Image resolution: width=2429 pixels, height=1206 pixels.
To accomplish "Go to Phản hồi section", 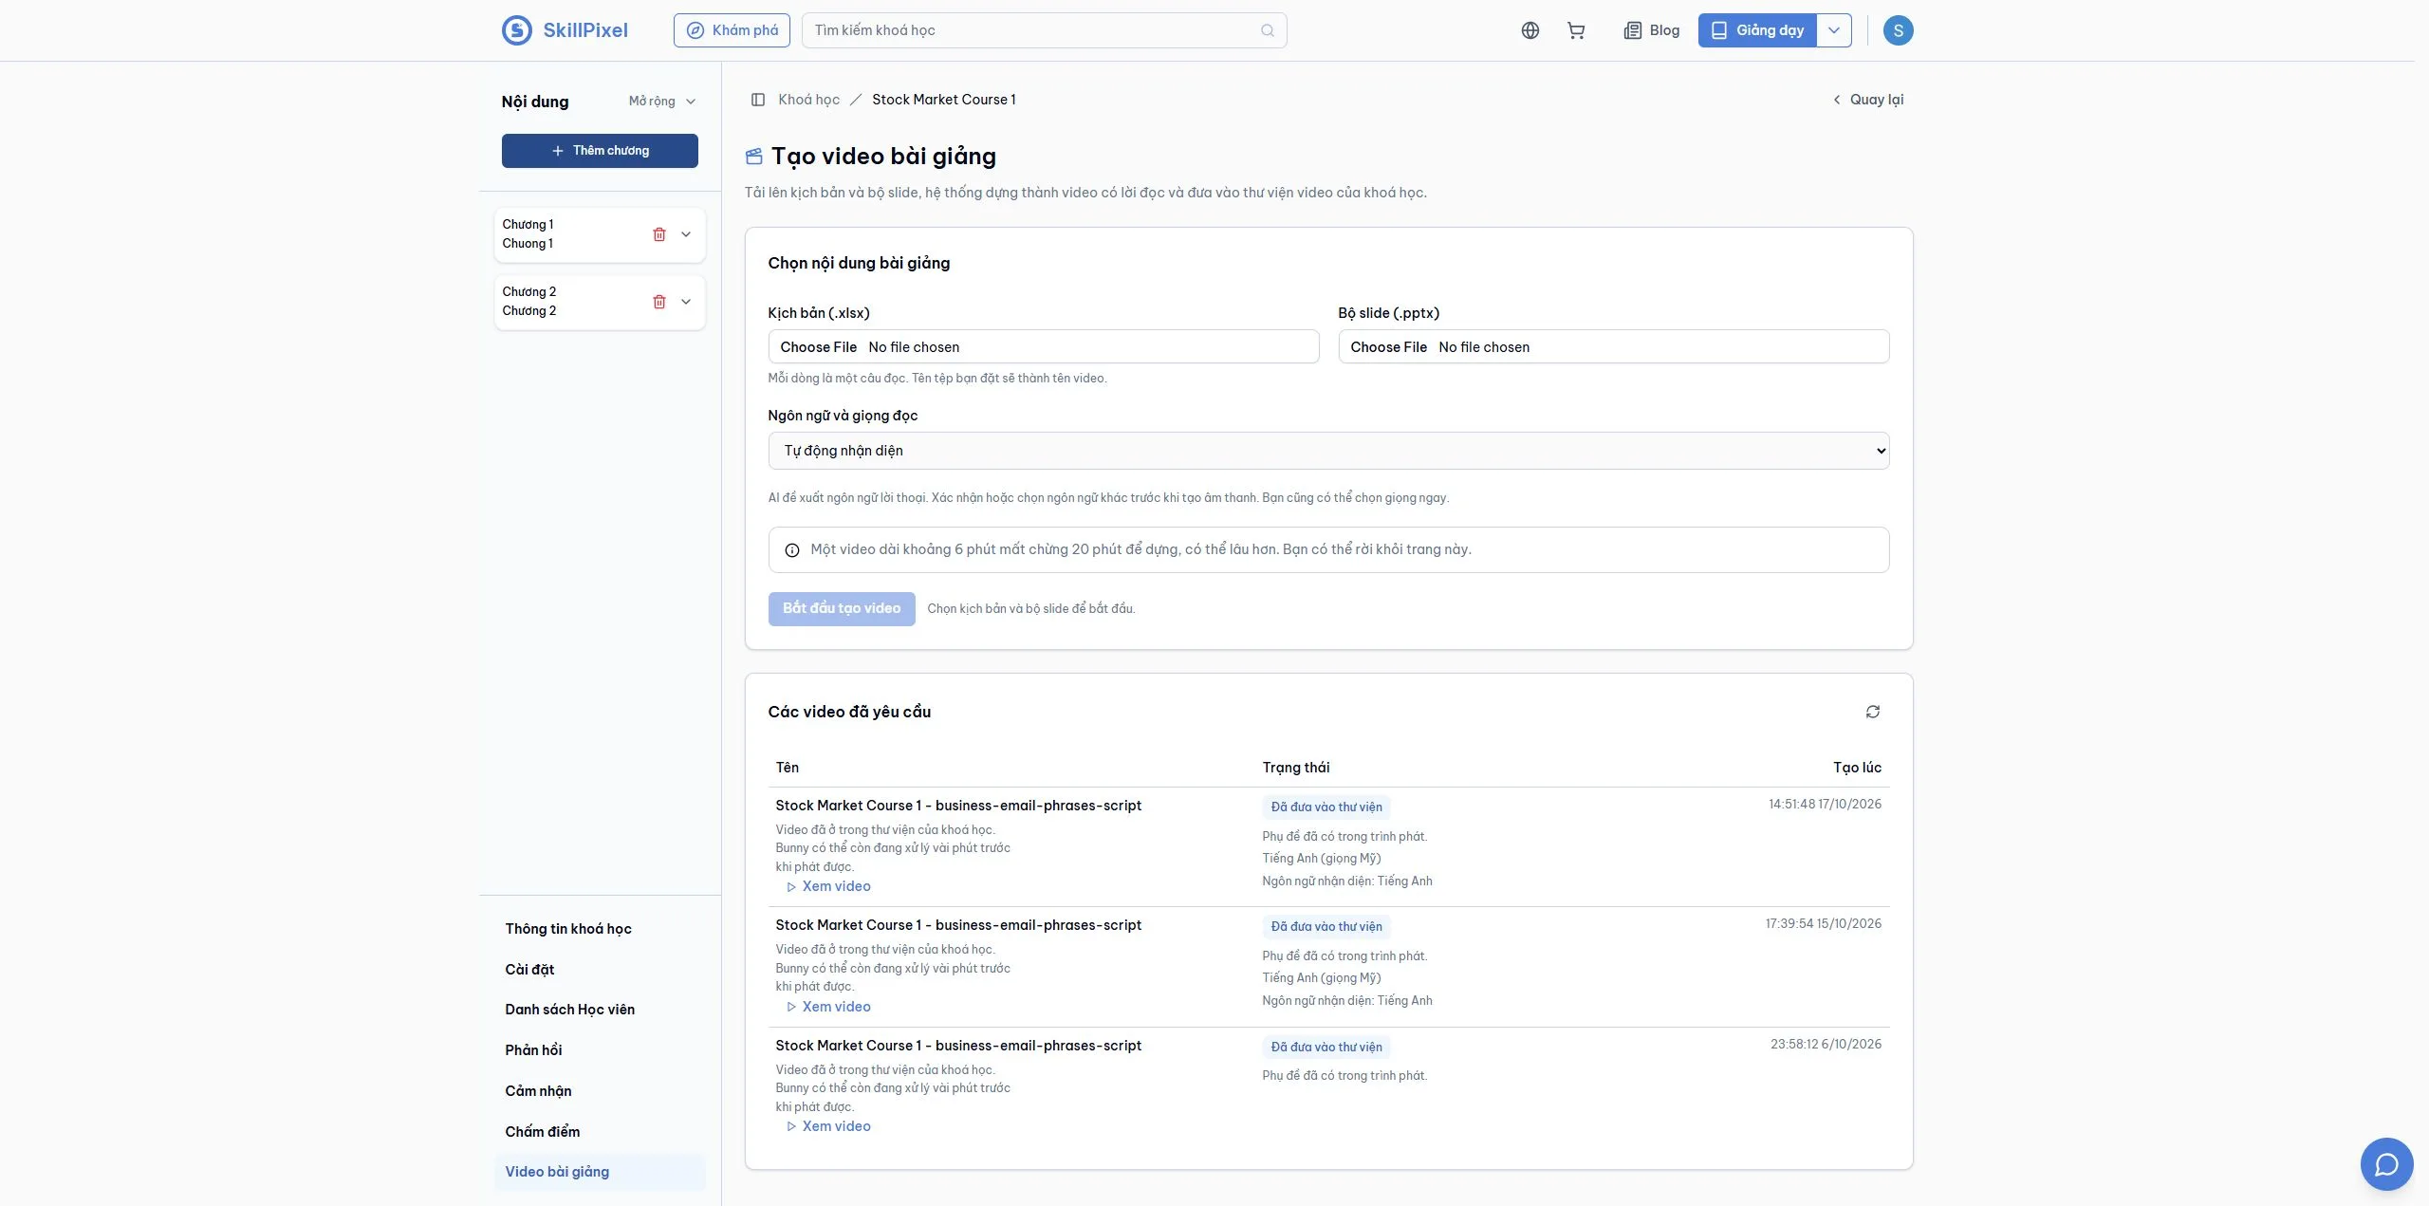I will 533,1050.
